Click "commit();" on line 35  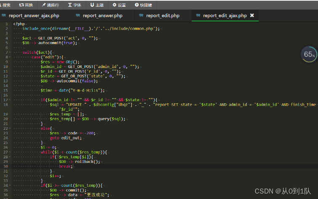(76, 190)
